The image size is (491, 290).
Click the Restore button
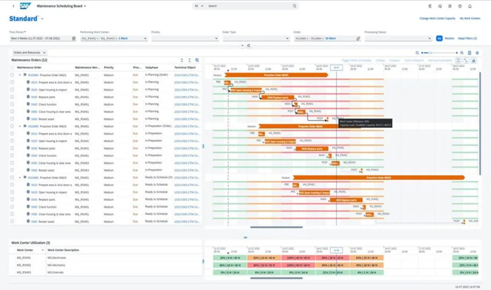click(449, 38)
